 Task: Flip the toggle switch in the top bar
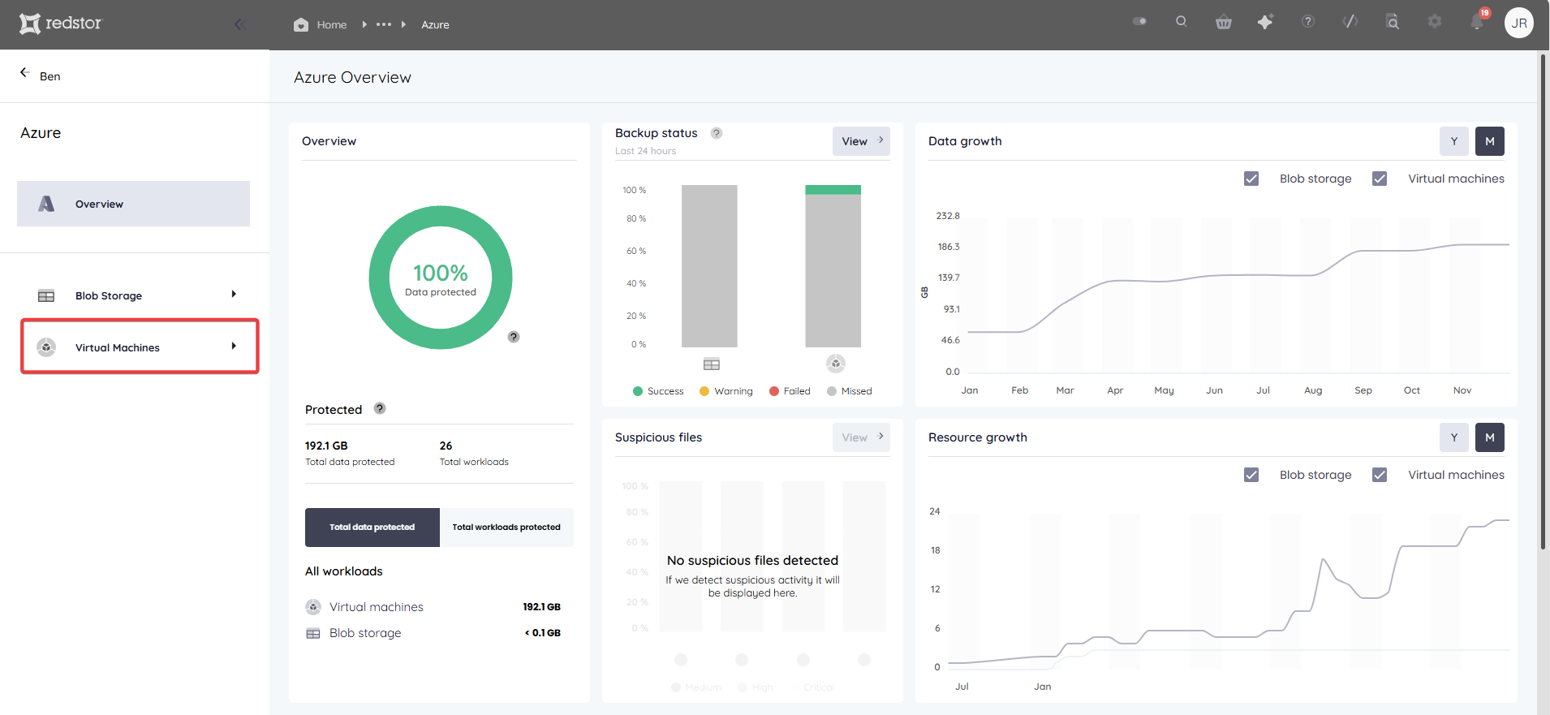1140,21
